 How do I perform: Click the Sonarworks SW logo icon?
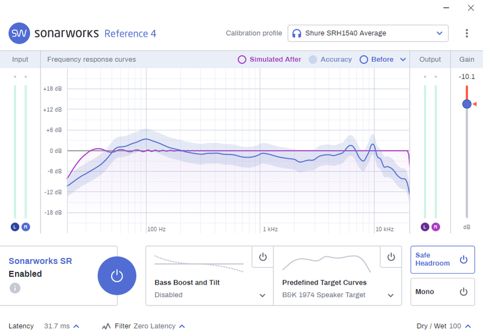tap(19, 33)
